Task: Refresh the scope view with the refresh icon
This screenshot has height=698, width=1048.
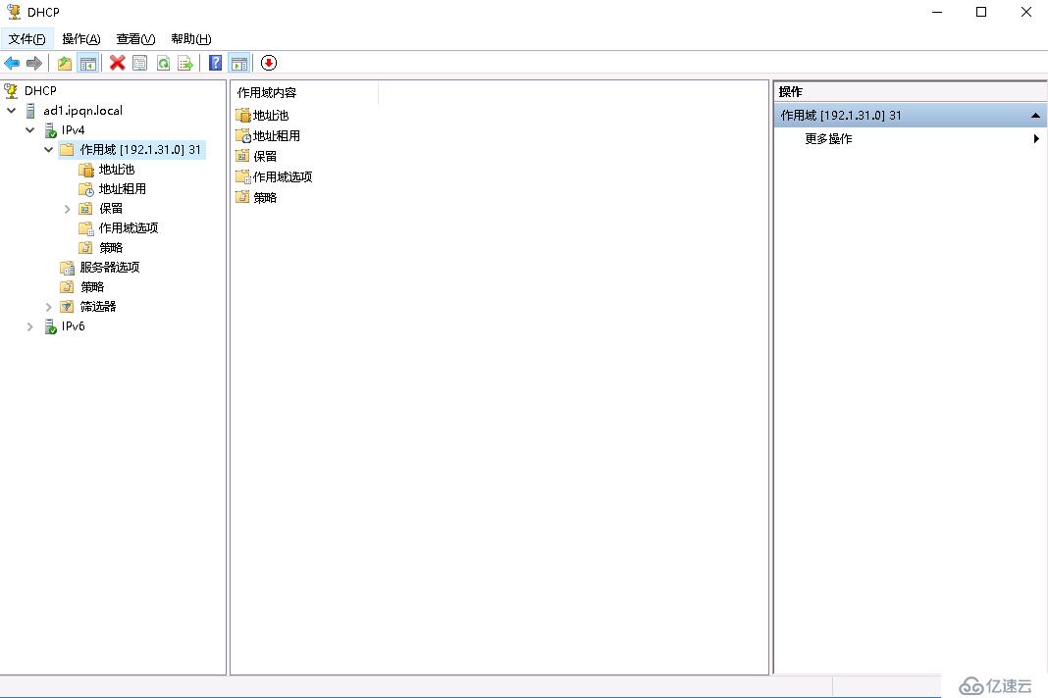Action: click(162, 63)
